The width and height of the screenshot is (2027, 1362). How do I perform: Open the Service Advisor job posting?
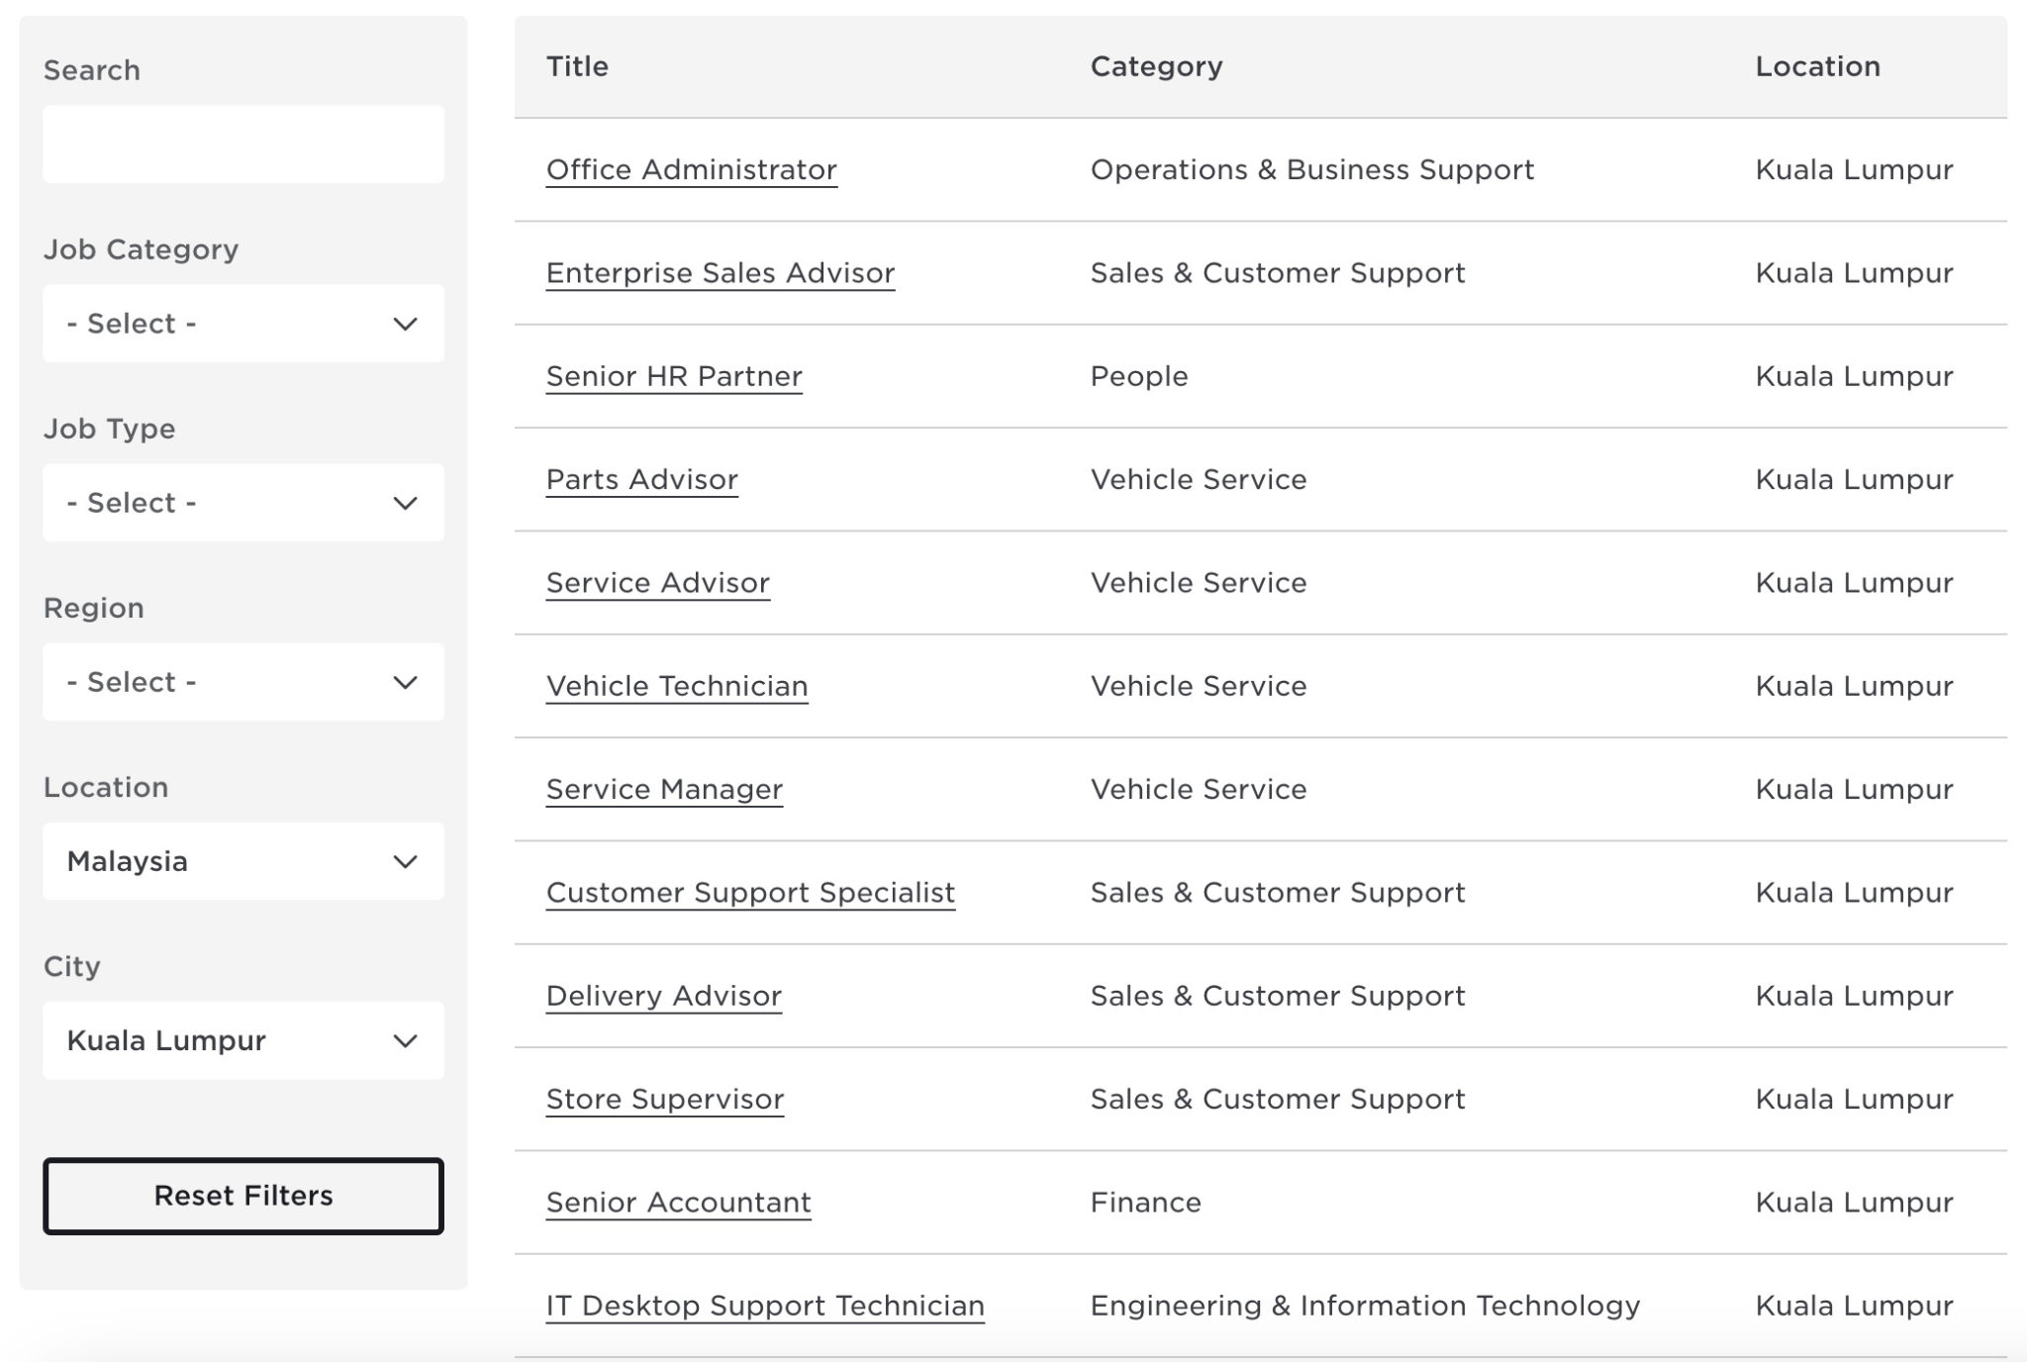(x=657, y=583)
